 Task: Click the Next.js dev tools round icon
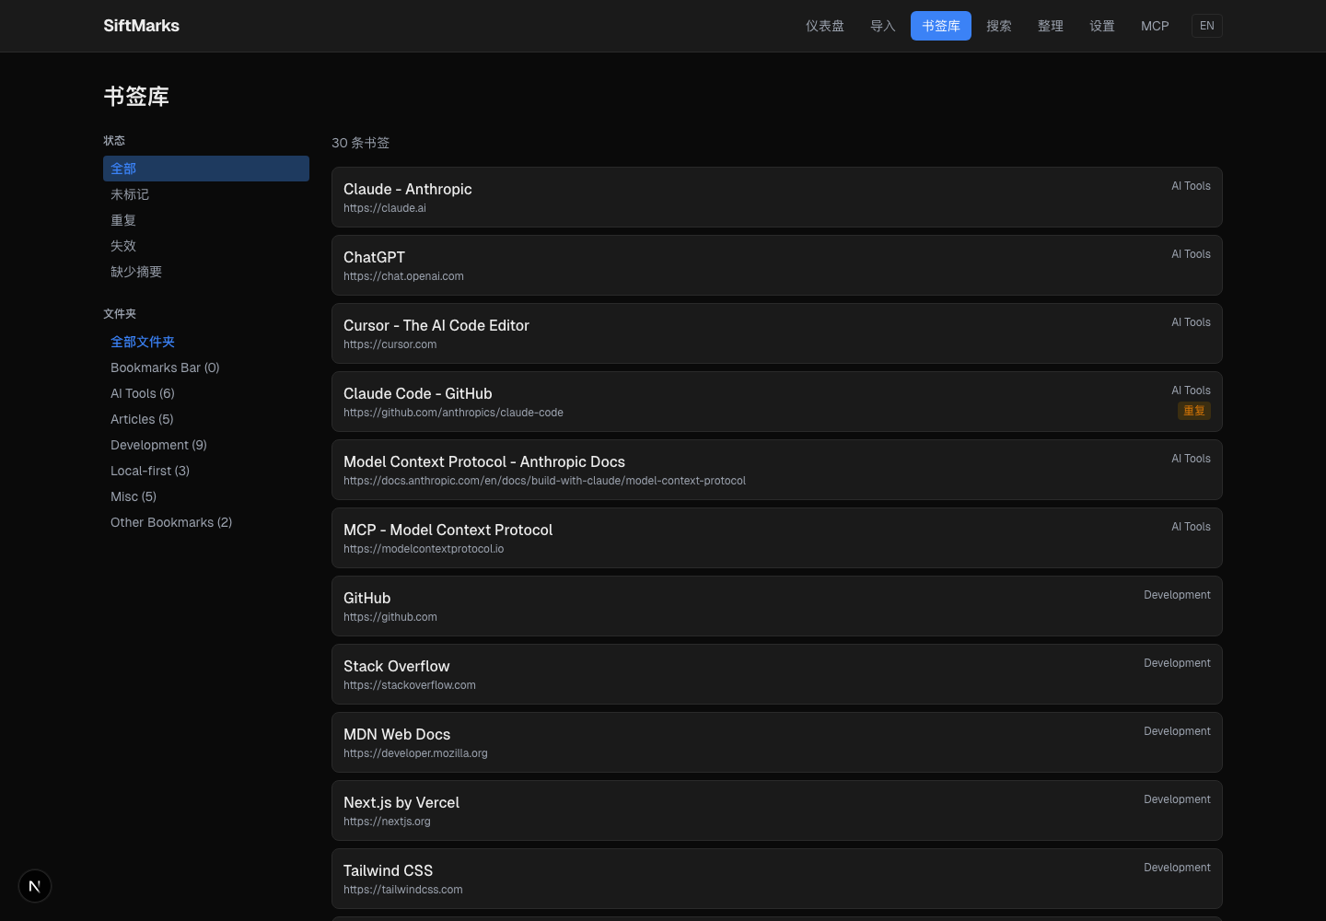[35, 886]
